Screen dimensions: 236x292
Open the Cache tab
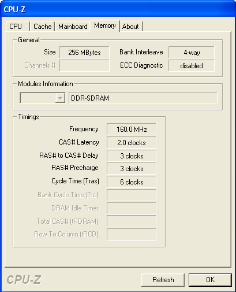[x=43, y=27]
